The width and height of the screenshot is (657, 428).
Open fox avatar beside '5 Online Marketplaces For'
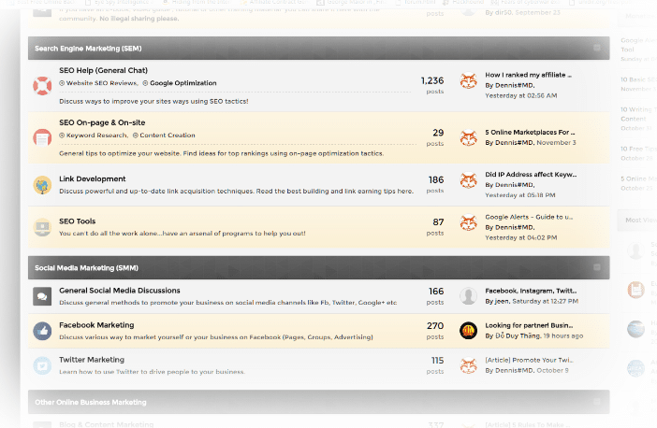pos(469,137)
